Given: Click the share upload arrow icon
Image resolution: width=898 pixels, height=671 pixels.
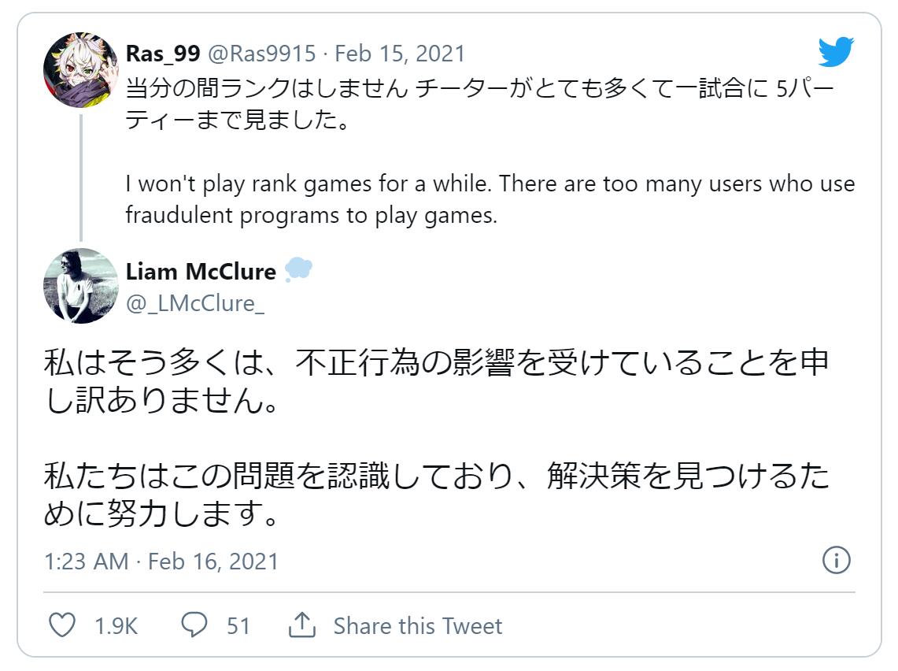Looking at the screenshot, I should coord(301,625).
